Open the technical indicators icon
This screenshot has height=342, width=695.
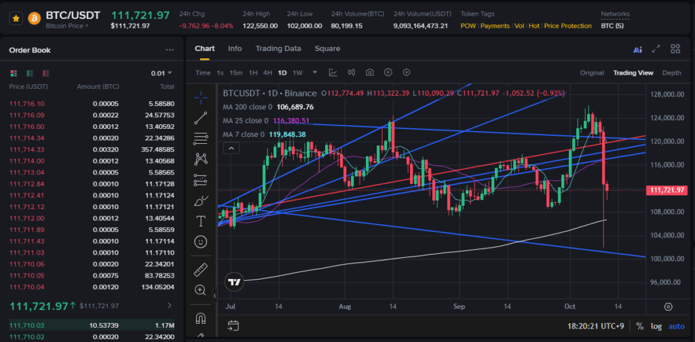click(x=333, y=73)
